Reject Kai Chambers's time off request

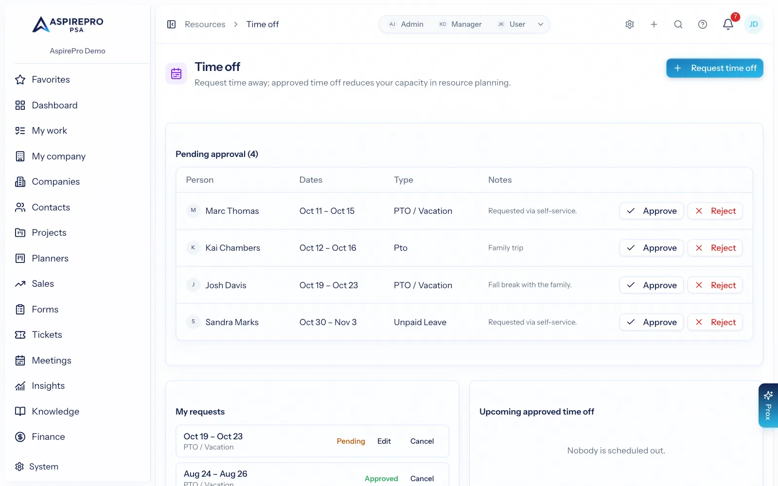coord(715,248)
